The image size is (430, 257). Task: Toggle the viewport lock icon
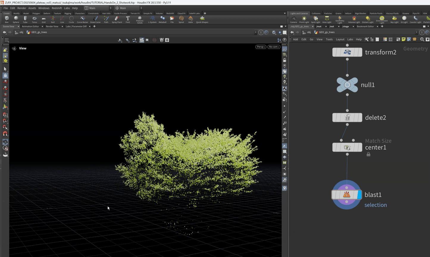tap(284, 60)
